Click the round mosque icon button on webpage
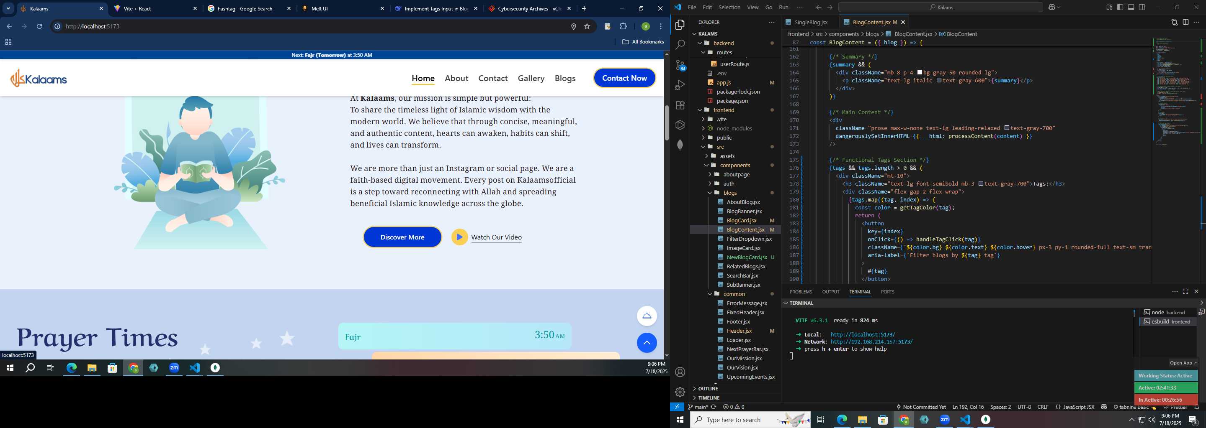The image size is (1206, 428). coord(647,316)
